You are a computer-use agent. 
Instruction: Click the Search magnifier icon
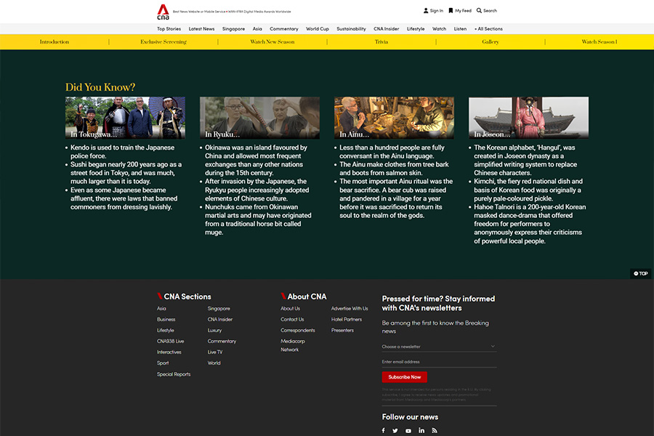click(480, 11)
